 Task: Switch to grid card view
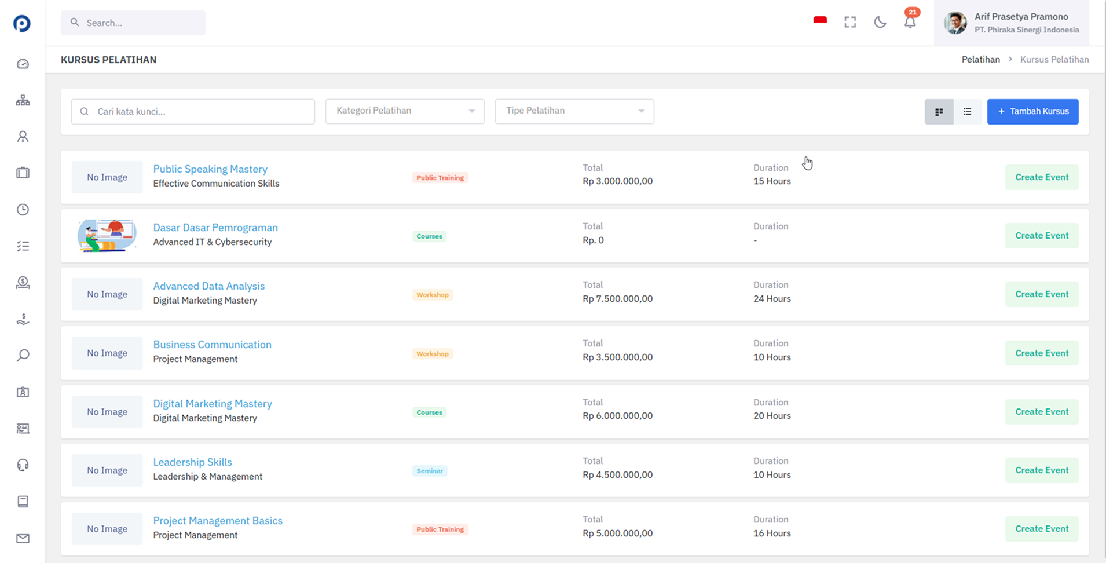coord(939,112)
